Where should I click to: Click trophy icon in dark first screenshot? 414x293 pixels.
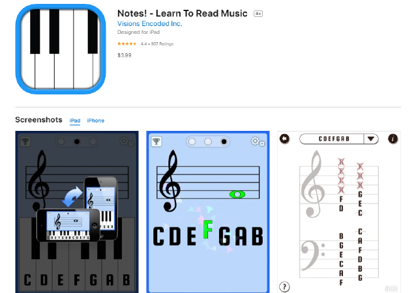tap(25, 142)
